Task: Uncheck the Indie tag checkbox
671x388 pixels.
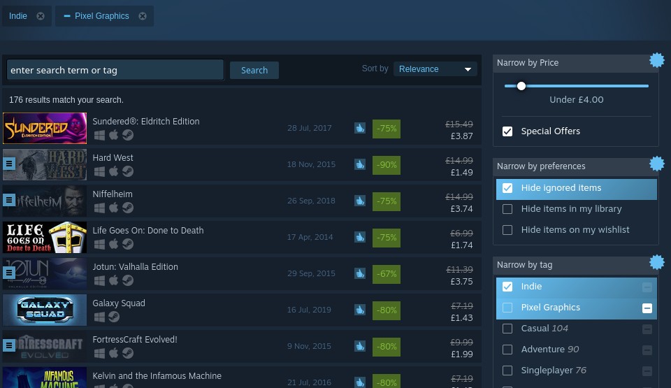Action: tap(507, 287)
